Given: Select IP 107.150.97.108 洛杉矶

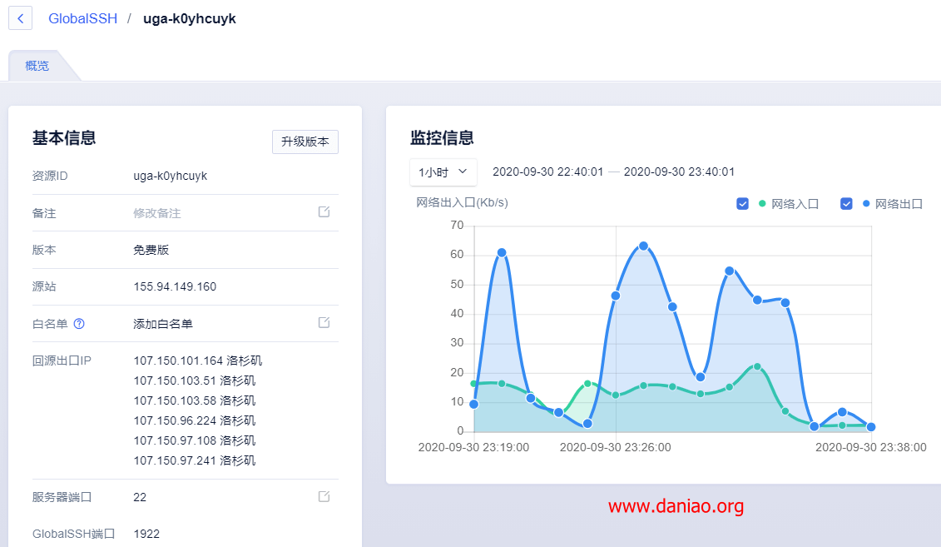Looking at the screenshot, I should (195, 440).
